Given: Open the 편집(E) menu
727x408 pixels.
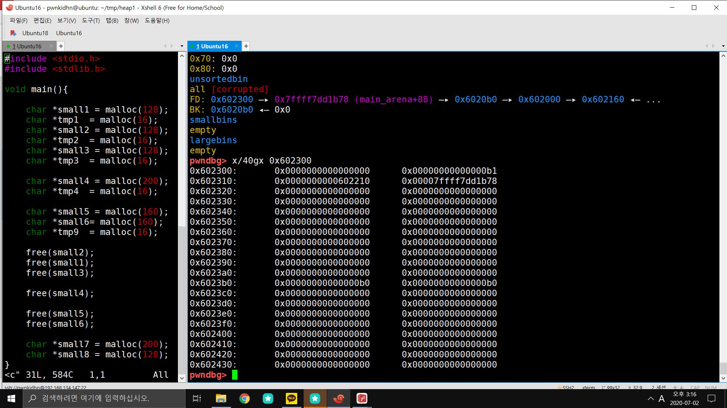Looking at the screenshot, I should pos(42,20).
